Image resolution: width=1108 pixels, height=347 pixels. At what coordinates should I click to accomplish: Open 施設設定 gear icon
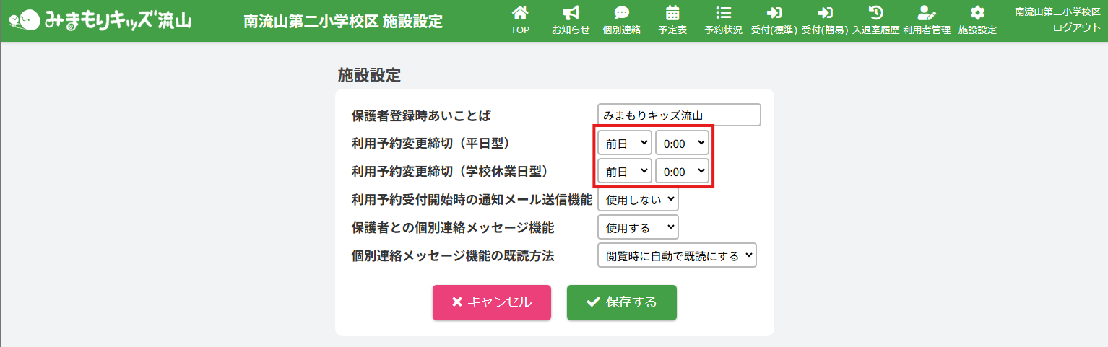pos(977,13)
